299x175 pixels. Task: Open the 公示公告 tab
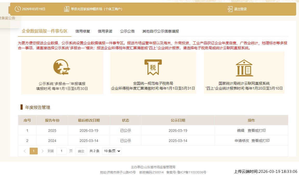click(x=127, y=31)
